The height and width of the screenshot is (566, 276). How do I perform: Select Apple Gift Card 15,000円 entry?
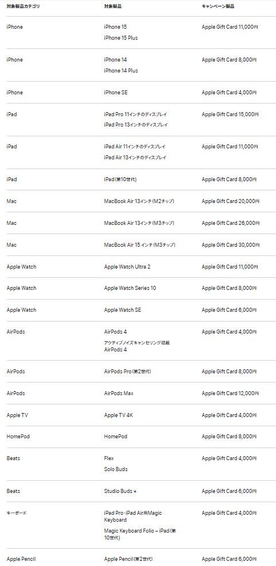pos(230,114)
